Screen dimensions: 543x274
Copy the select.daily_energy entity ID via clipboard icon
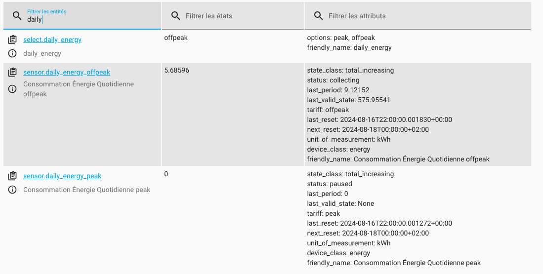(13, 39)
